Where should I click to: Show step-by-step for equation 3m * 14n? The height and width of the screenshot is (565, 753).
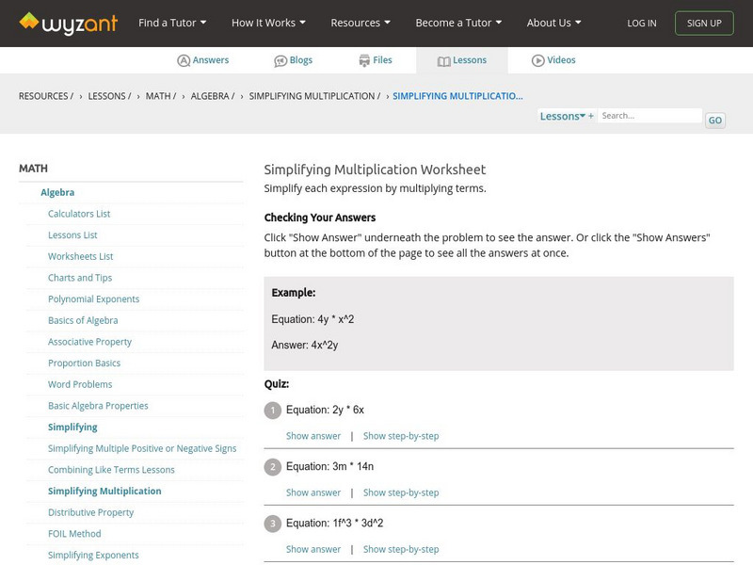[401, 492]
